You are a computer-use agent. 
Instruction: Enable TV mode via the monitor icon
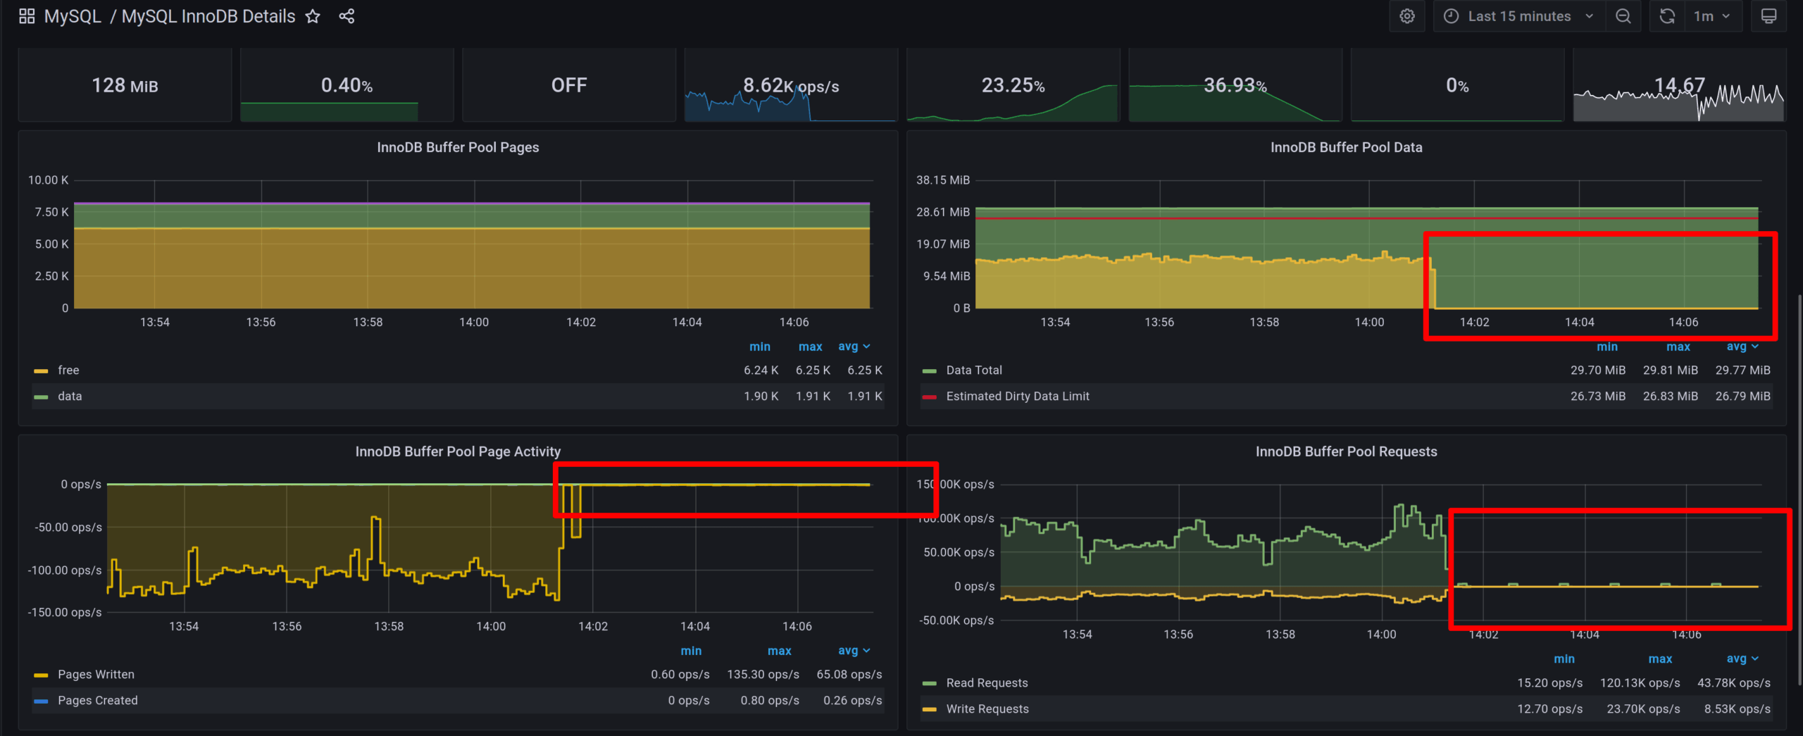tap(1769, 15)
